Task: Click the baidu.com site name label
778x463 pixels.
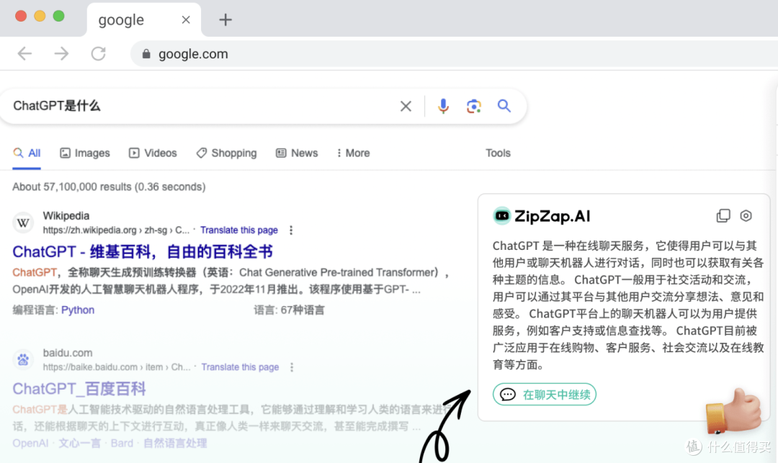Action: 68,353
